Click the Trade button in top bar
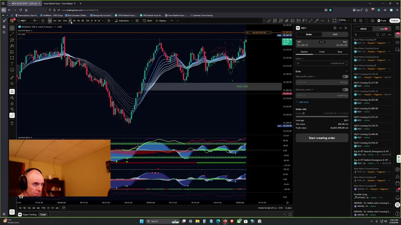Screen dimensions: 401x225 (x=382, y=21)
